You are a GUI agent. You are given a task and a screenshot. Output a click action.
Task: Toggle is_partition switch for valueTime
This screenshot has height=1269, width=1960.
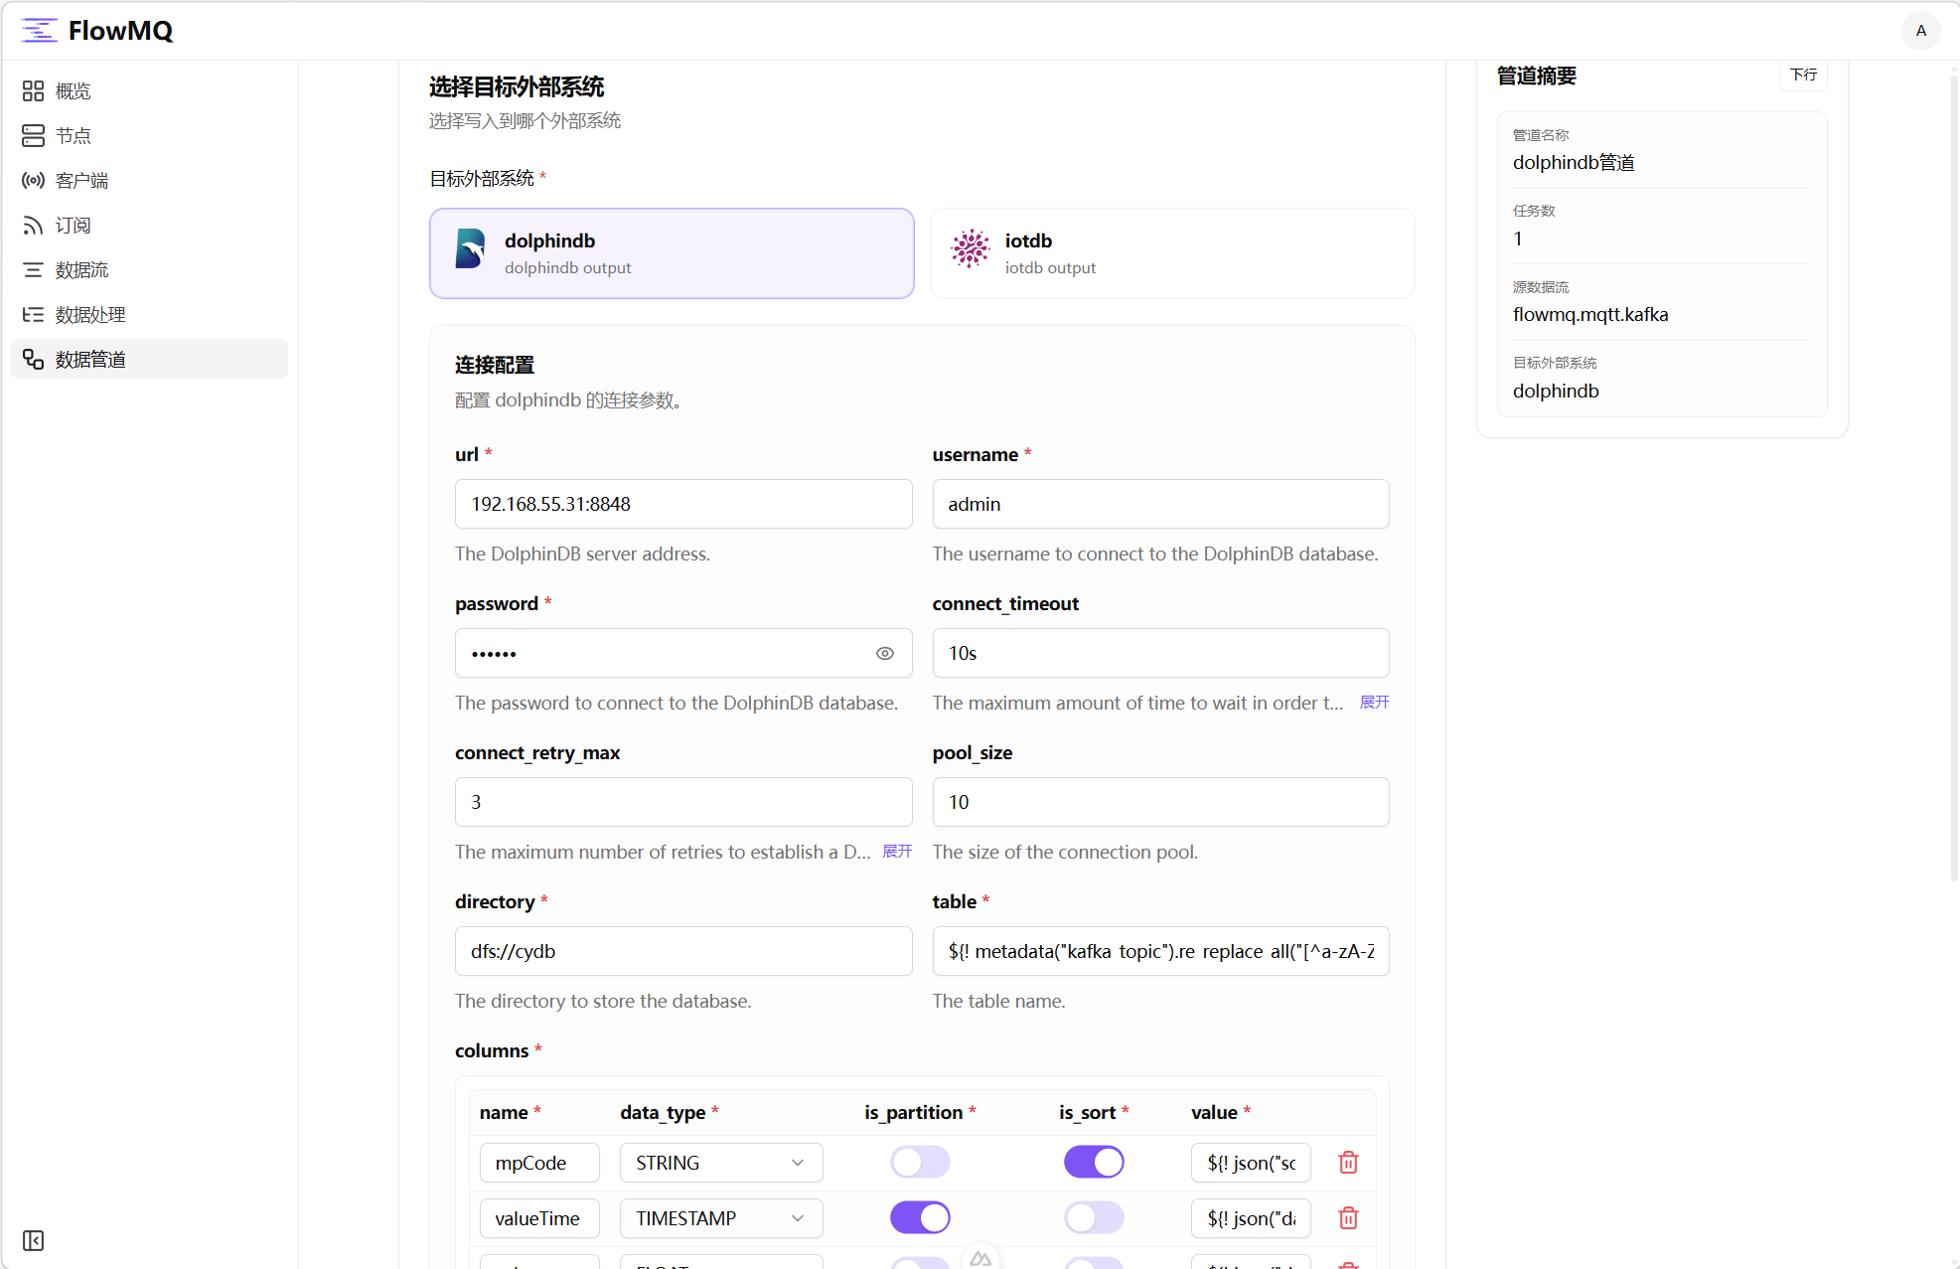pos(920,1217)
